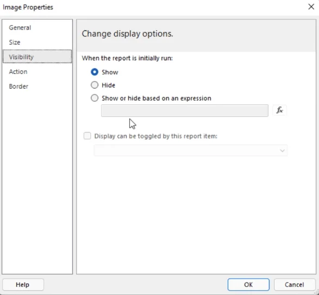Open Help for this dialog
The width and height of the screenshot is (319, 295).
(23, 285)
